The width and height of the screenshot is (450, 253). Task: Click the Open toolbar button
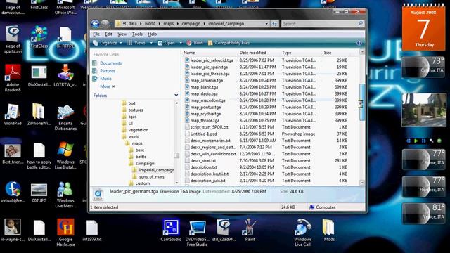[x=167, y=43]
